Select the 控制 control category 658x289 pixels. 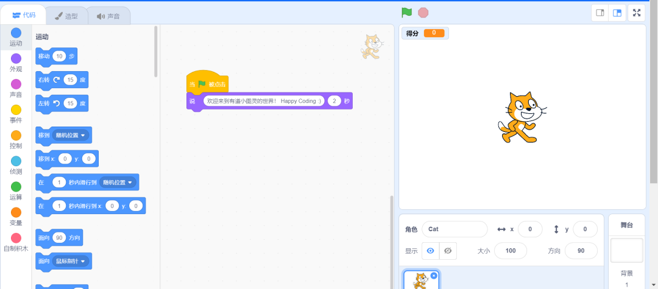click(x=16, y=140)
